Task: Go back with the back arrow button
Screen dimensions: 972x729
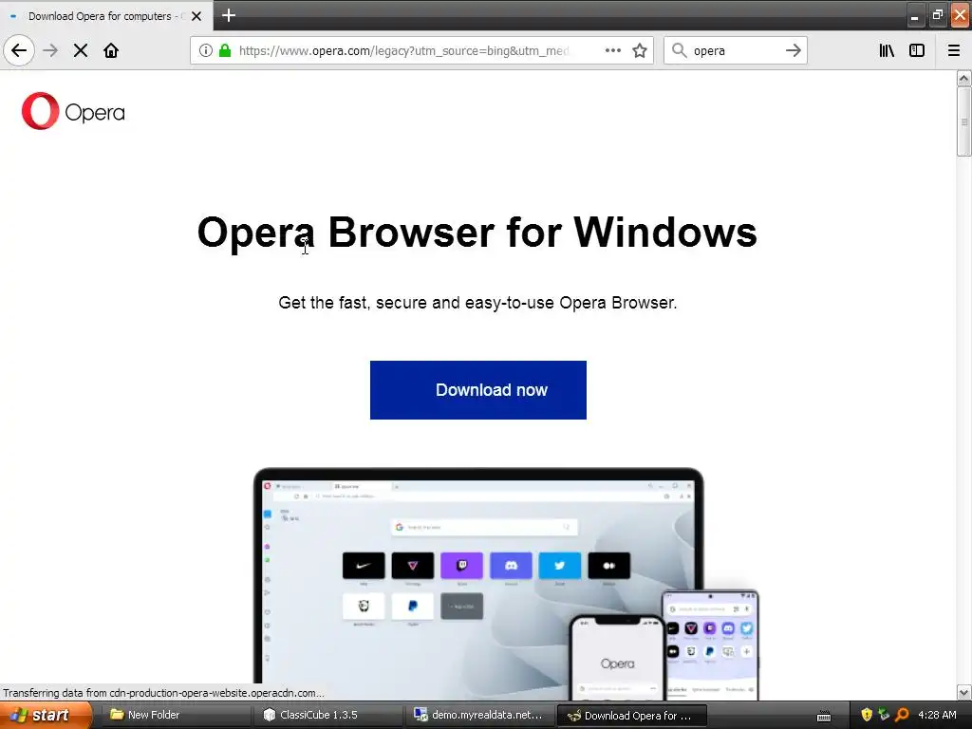Action: (x=19, y=50)
